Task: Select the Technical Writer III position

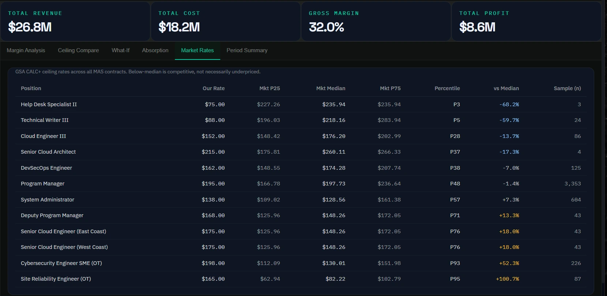Action: 45,120
